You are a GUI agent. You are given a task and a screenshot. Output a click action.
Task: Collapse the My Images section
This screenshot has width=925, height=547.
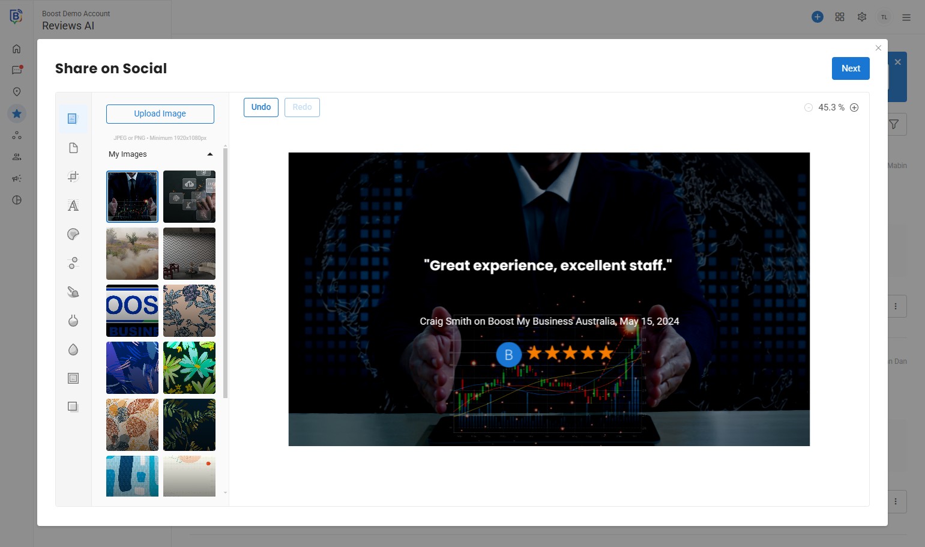pos(209,154)
